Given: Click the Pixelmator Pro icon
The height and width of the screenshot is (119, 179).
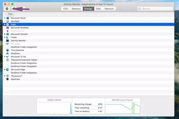Looking at the screenshot, I should click(x=8, y=31).
